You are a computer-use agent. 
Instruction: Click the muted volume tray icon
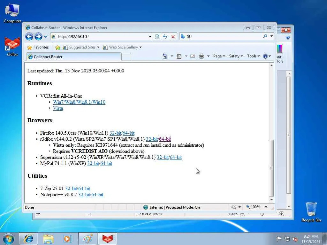click(x=295, y=239)
